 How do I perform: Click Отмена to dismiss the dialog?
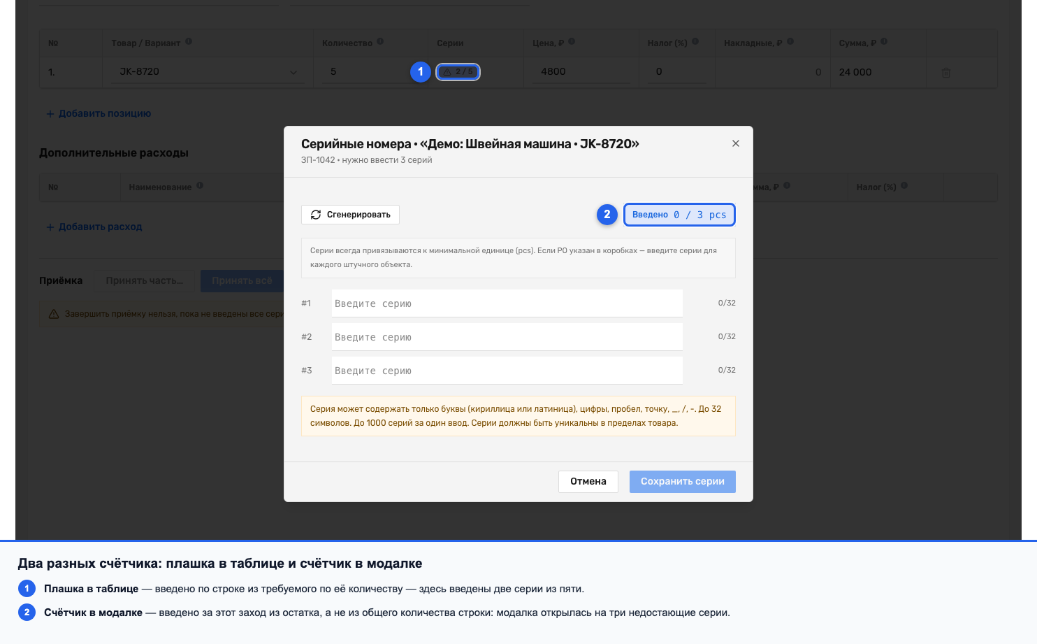point(588,481)
